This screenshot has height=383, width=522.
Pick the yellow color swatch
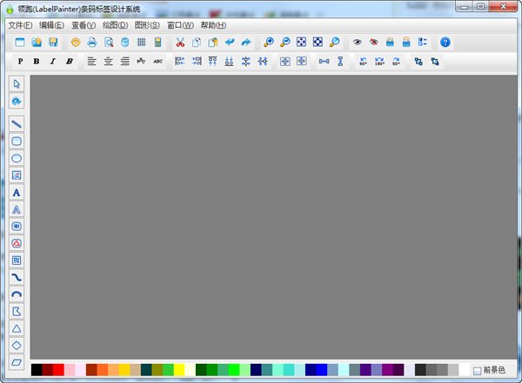pyautogui.click(x=179, y=370)
